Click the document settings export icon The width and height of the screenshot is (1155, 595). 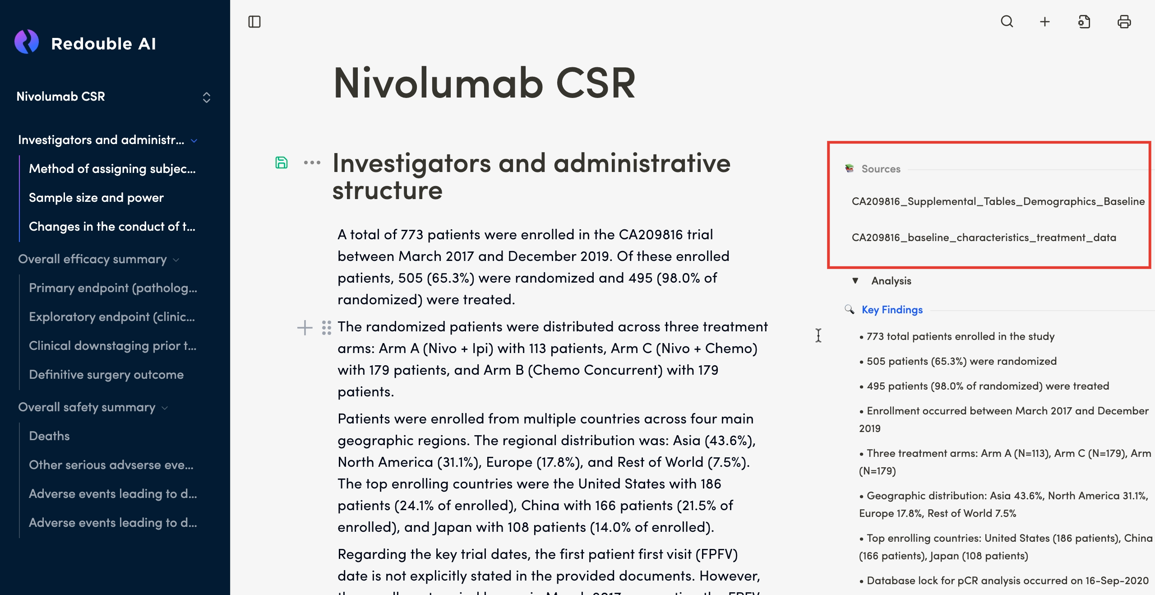click(1084, 22)
